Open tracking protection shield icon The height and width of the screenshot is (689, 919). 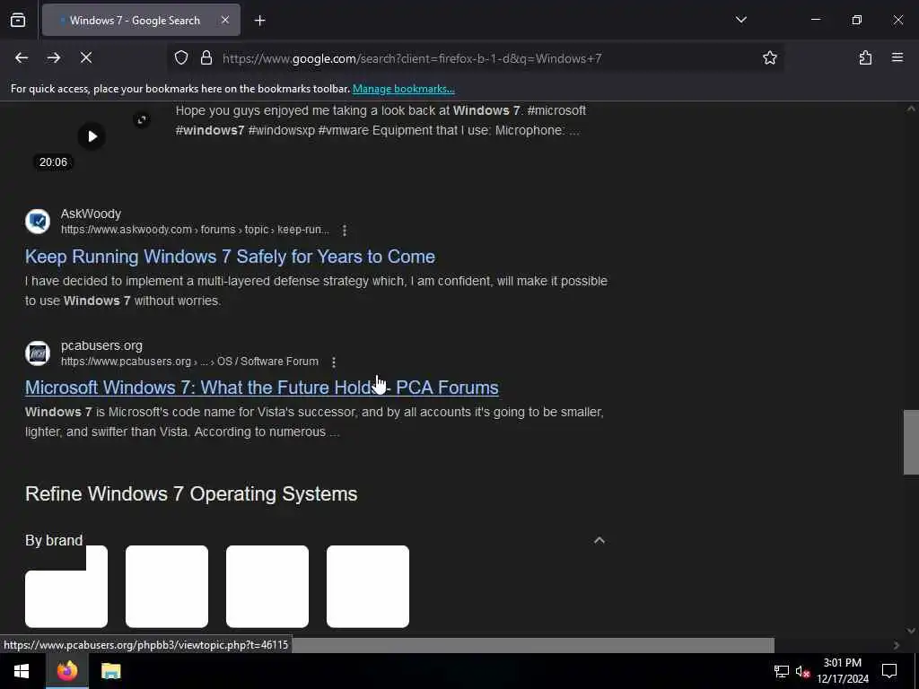[181, 57]
